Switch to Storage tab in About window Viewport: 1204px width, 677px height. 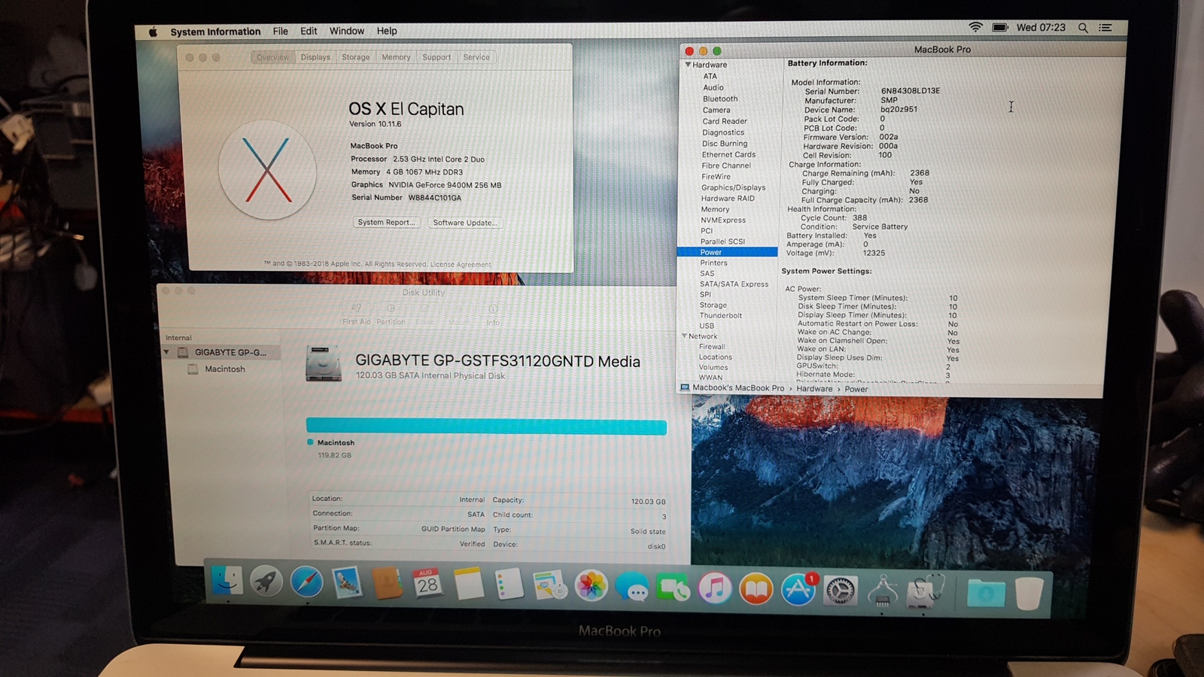coord(356,57)
